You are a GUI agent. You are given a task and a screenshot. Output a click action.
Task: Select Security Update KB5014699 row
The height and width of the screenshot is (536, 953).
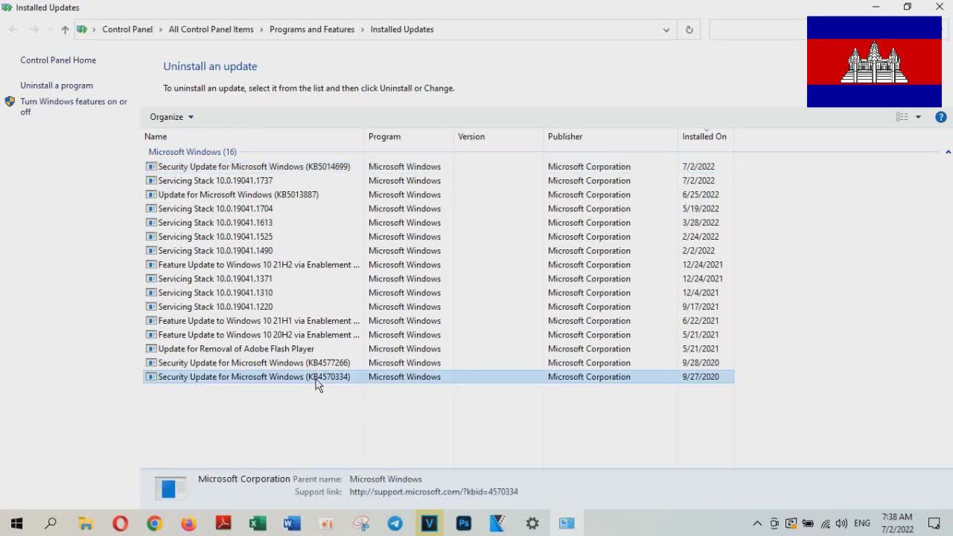(438, 167)
